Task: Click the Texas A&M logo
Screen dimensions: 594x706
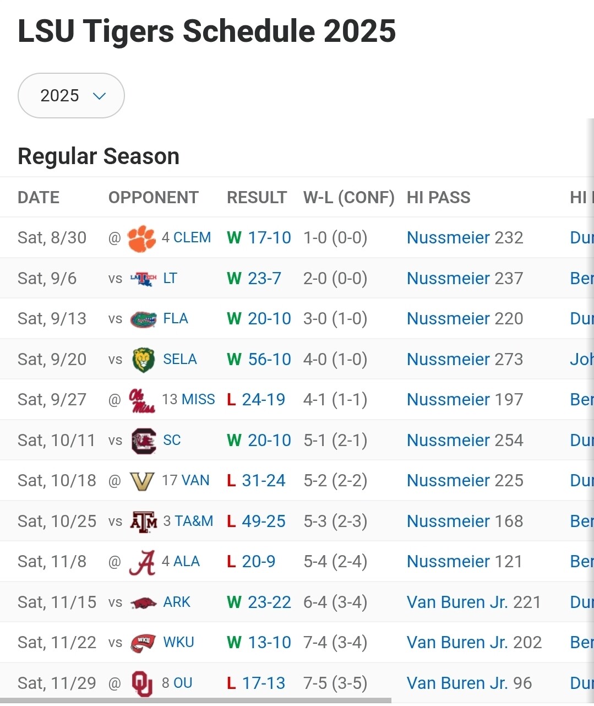Action: pyautogui.click(x=143, y=522)
